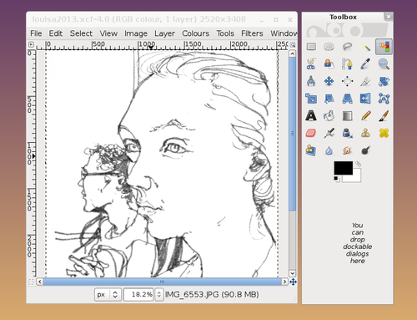The image size is (417, 320).
Task: Open the Layer menu
Action: pyautogui.click(x=164, y=33)
